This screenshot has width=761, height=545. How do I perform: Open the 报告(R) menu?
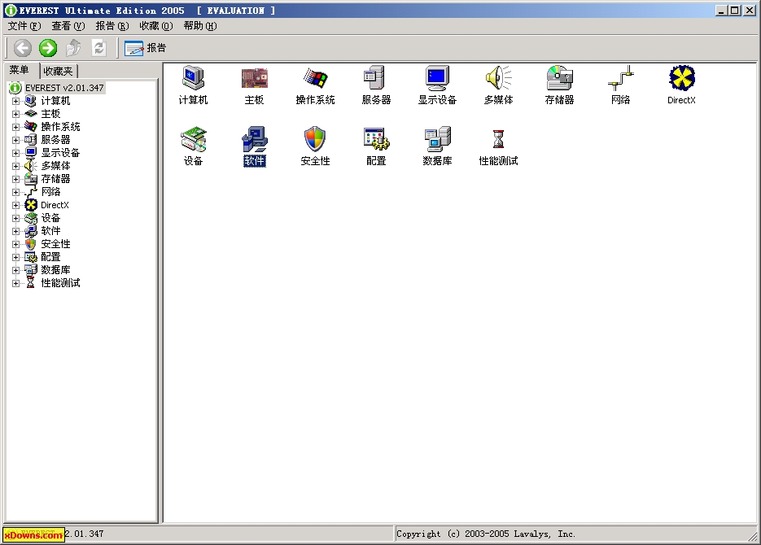click(x=112, y=26)
